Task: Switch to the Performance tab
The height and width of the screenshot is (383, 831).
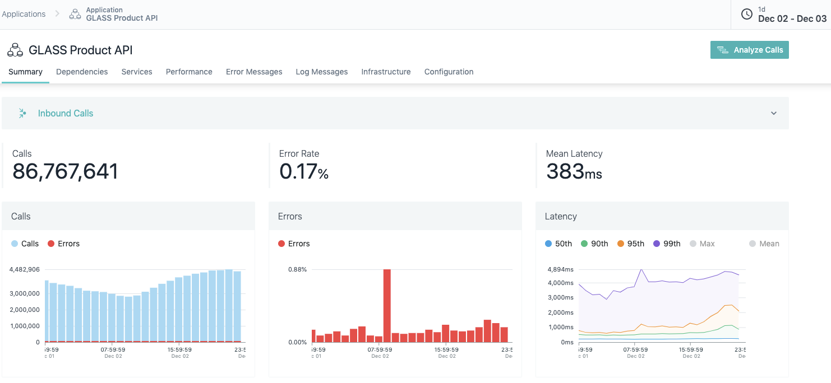Action: click(189, 72)
